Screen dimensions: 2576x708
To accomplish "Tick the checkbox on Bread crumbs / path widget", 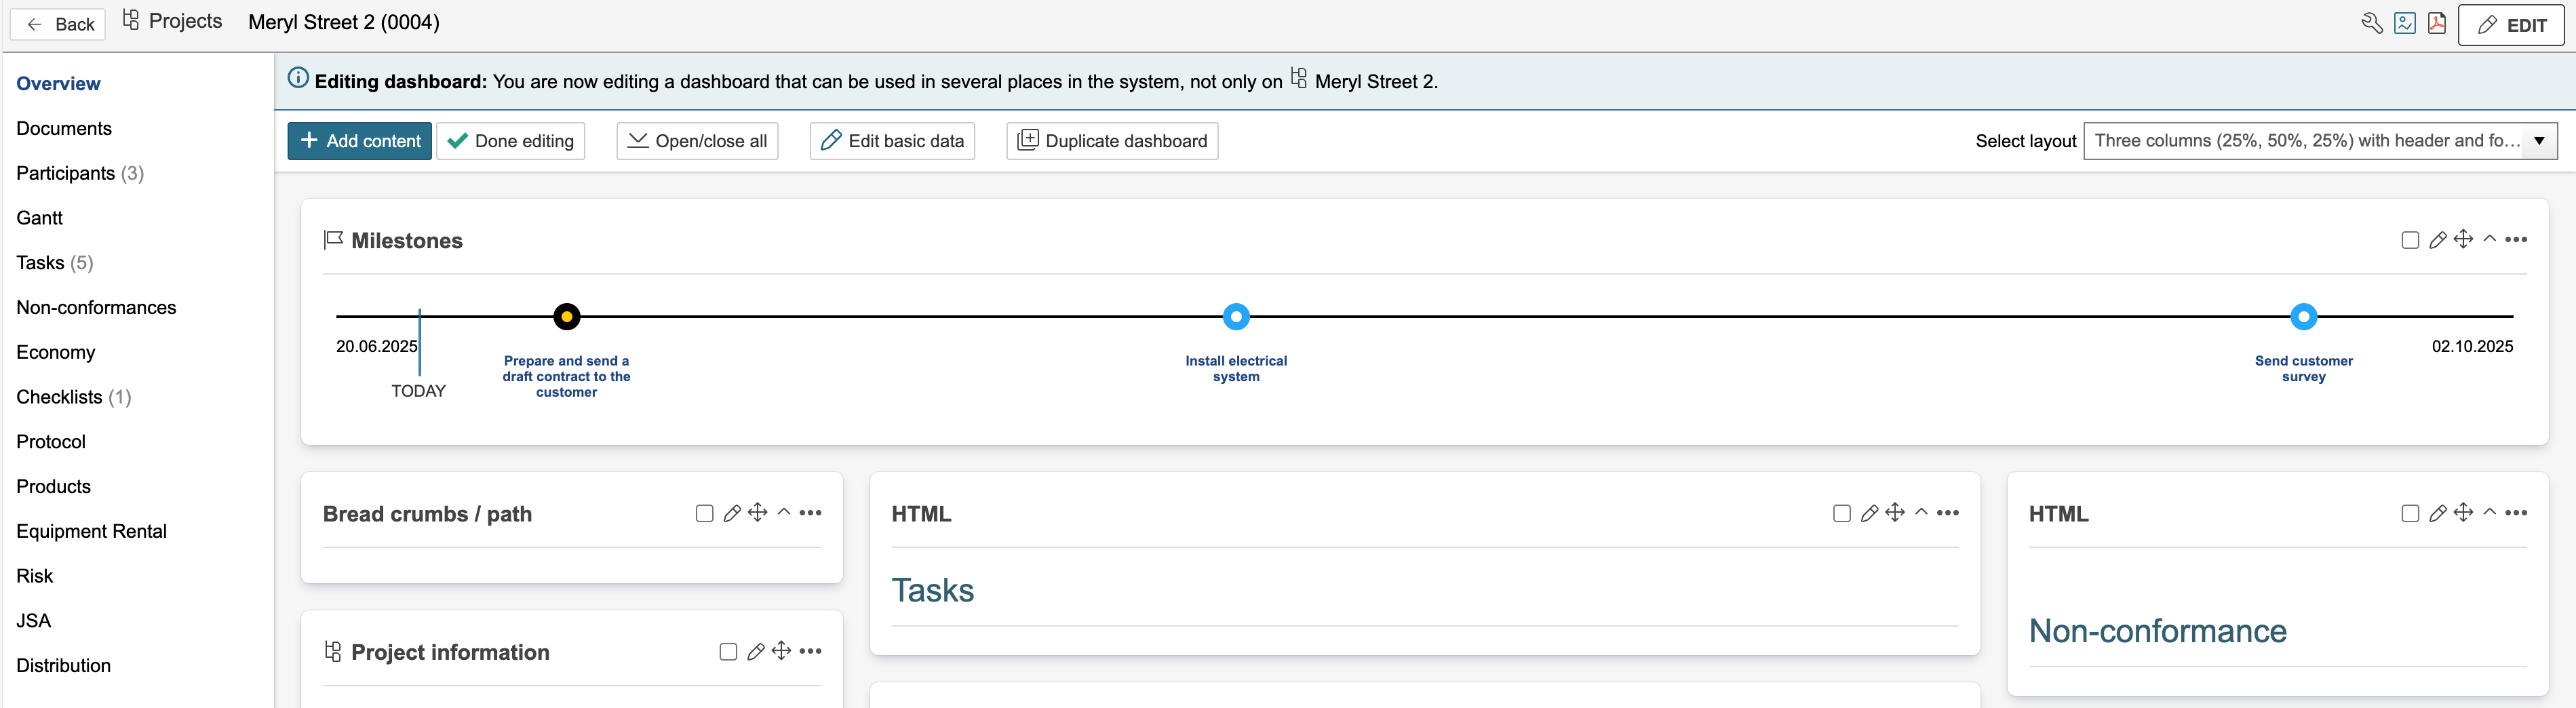I will (x=704, y=514).
